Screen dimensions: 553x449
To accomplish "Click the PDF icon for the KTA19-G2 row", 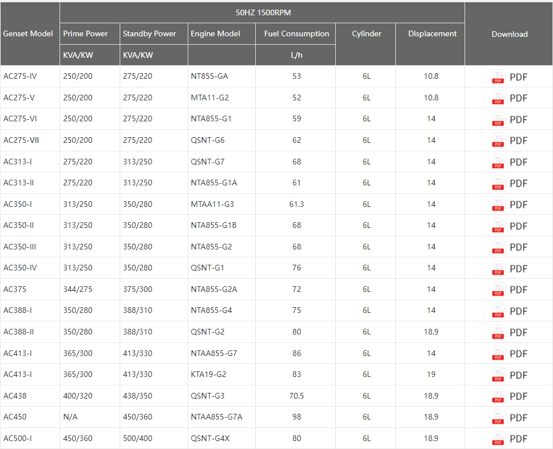I will pos(499,375).
